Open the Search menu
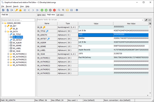This screenshot has width=154, height=102. (16, 6)
